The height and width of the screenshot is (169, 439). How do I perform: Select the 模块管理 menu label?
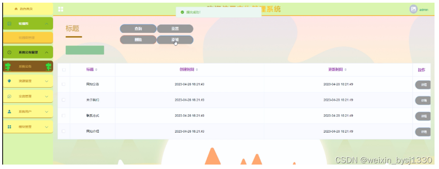(x=25, y=127)
